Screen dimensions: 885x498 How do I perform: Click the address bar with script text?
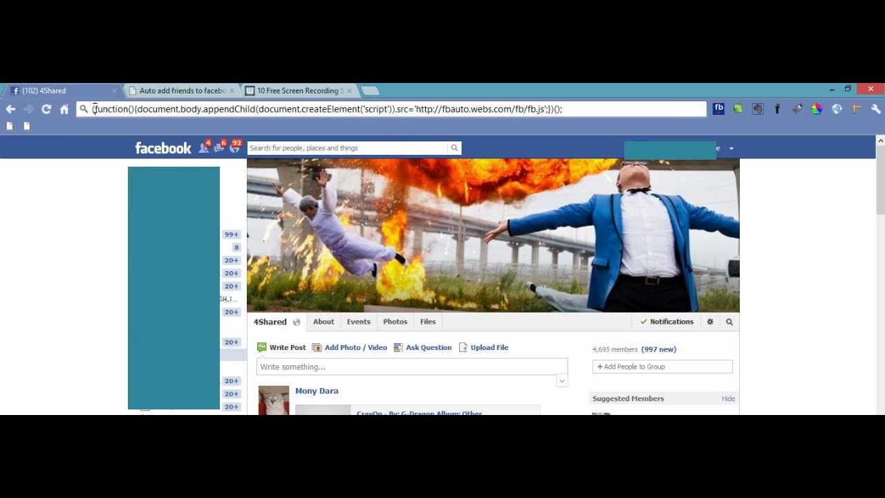(x=393, y=109)
